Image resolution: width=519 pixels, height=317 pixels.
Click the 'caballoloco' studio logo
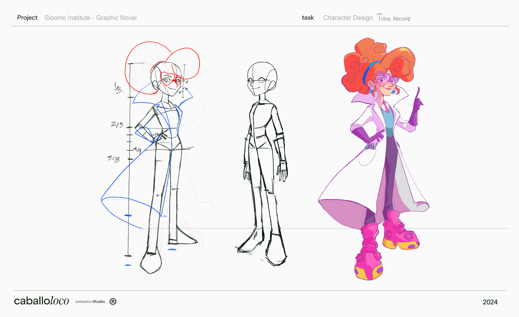coord(42,301)
